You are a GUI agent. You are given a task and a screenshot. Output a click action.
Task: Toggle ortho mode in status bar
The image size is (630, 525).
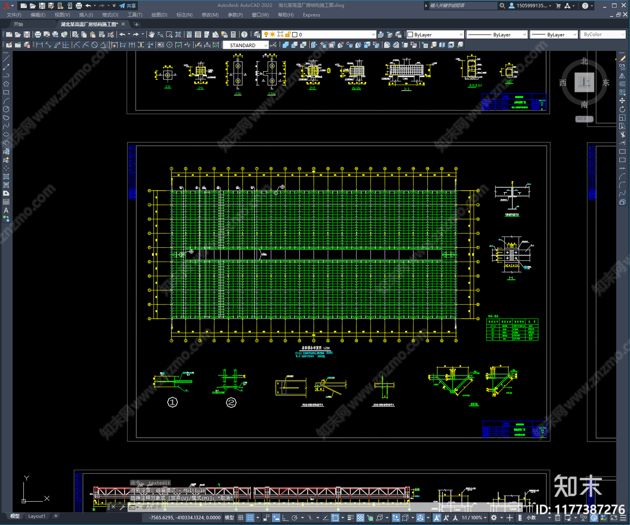pyautogui.click(x=285, y=518)
